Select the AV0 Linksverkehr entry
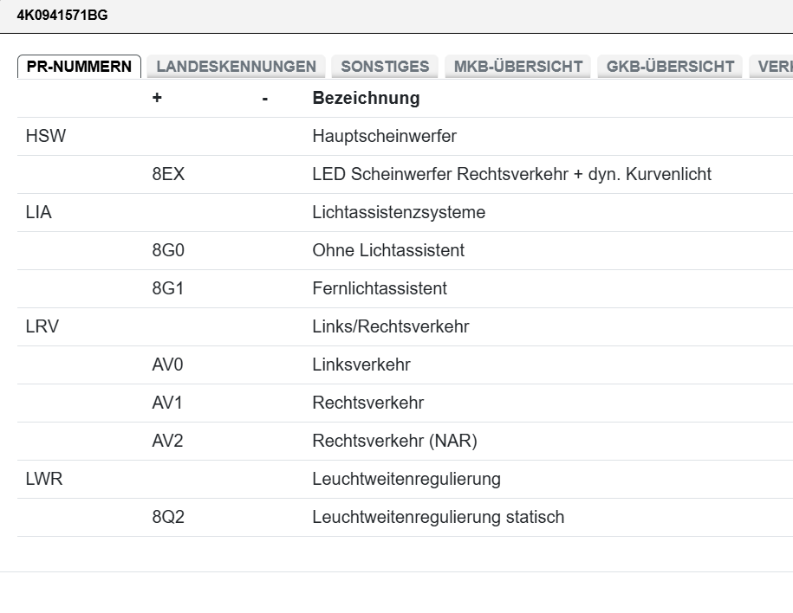 tap(361, 365)
